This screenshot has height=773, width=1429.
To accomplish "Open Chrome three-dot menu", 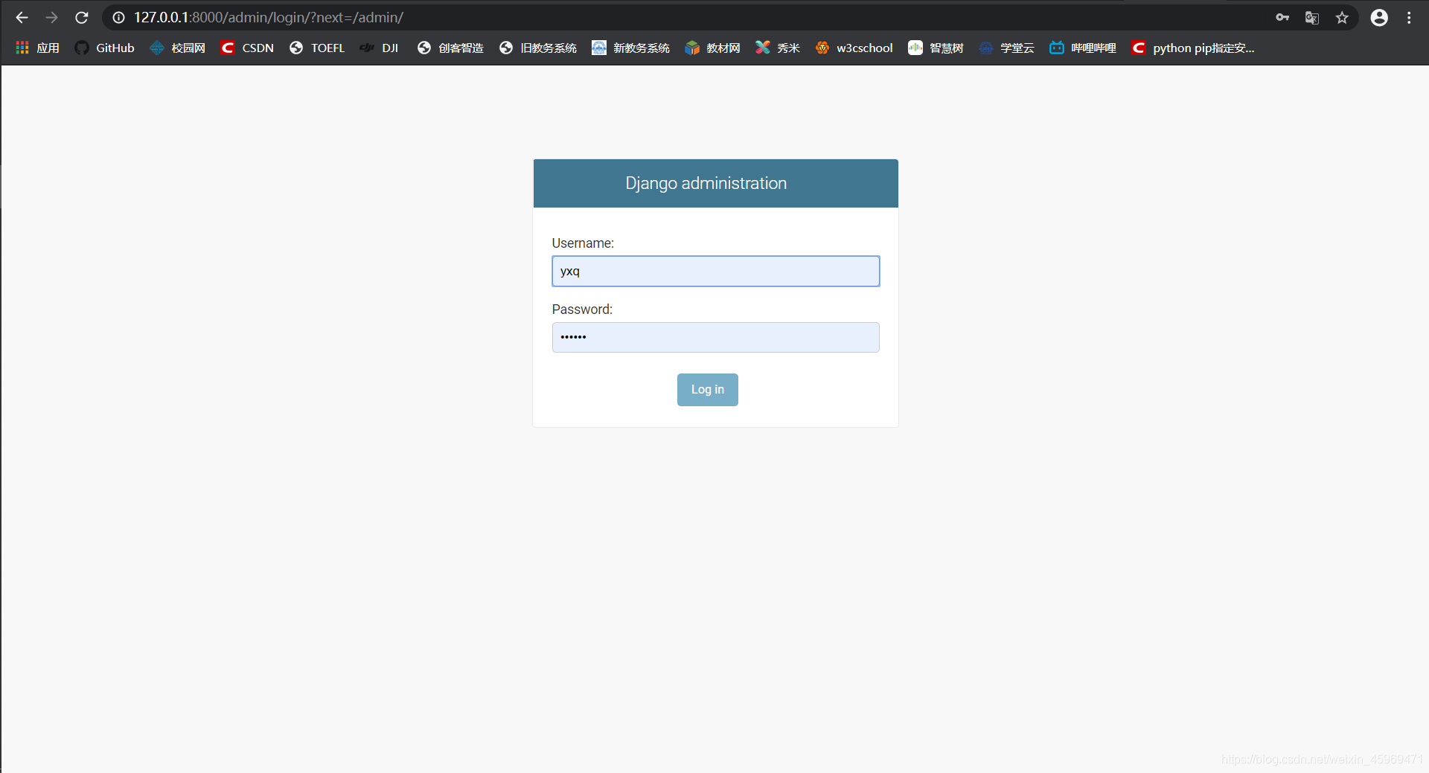I will pos(1409,18).
